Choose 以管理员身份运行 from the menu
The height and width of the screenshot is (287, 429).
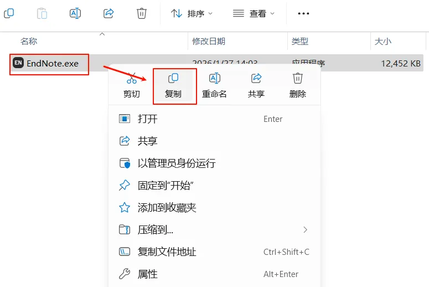coord(214,163)
